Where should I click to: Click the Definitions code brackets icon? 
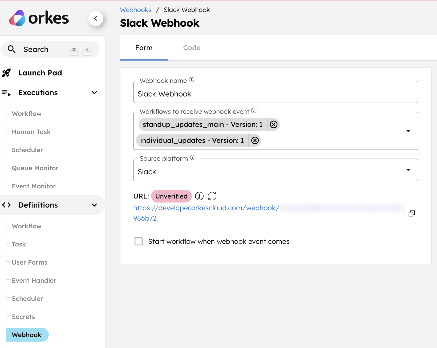(6, 205)
